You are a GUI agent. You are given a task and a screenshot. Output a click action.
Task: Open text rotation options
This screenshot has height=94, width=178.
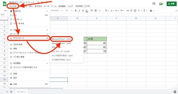point(122,10)
